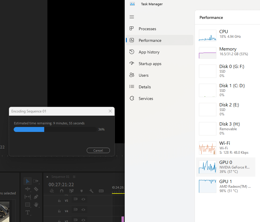
Task: Click the blue encoding progress bar
Action: pyautogui.click(x=29, y=129)
